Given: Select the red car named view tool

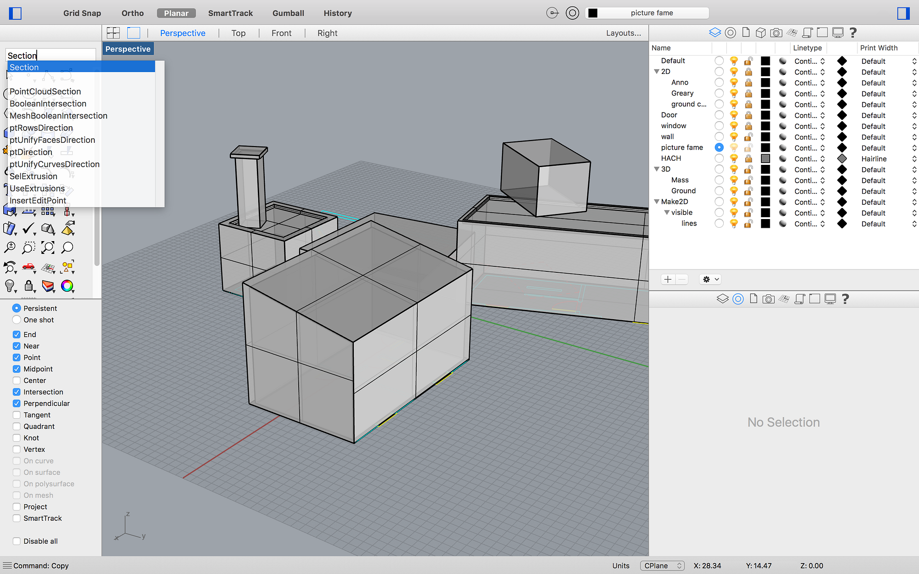Looking at the screenshot, I should tap(28, 267).
